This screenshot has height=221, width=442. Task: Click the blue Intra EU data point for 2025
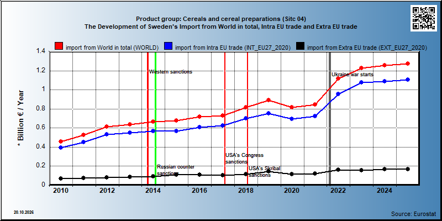(408, 80)
